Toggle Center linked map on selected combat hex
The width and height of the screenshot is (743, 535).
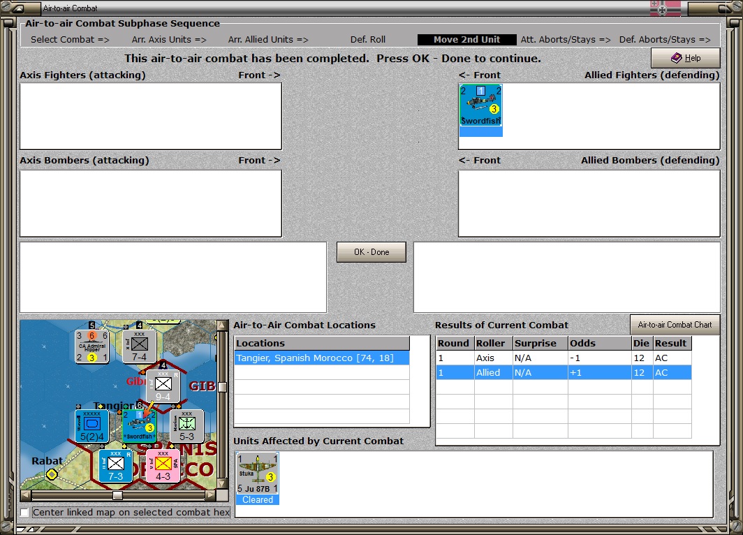tap(24, 512)
